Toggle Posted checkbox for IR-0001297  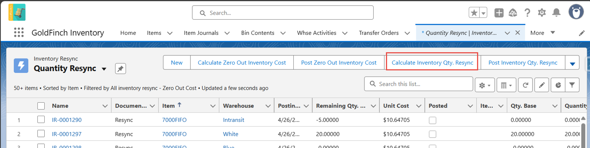433,134
